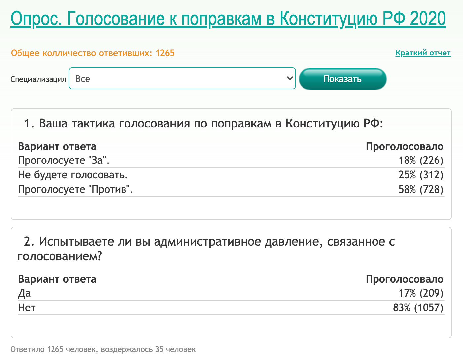
Task: Click the 58% (728) result value
Action: (x=421, y=190)
